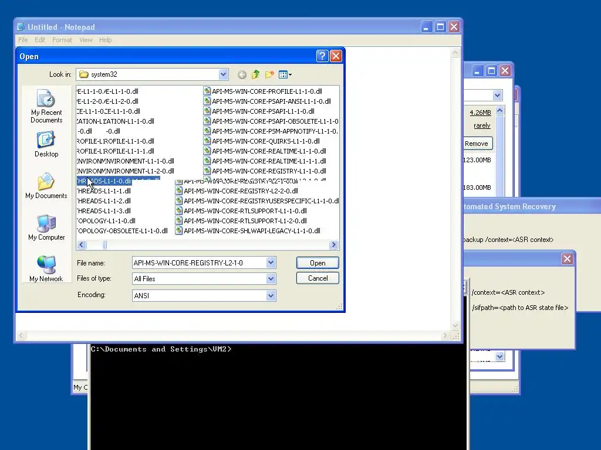Viewport: 601px width, 450px height.
Task: Select API-MS-WIN-CORE-REALTIME-L1-1-1.dll file icon
Action: point(207,161)
